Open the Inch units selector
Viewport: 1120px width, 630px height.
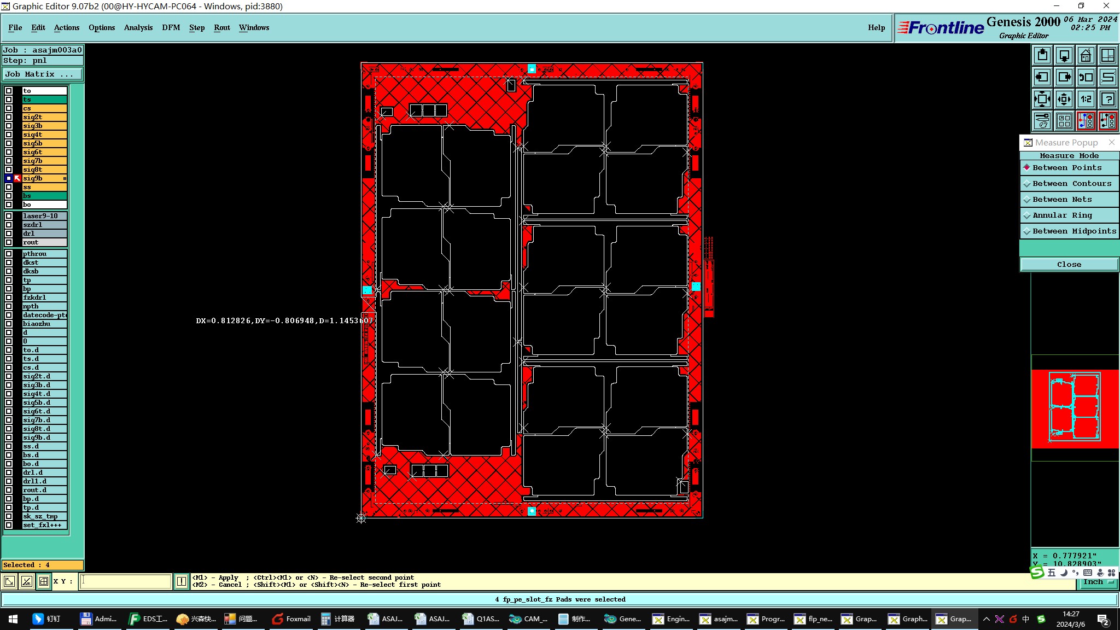[x=1098, y=582]
